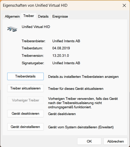Open Treiberdetails for the installed driver files

pyautogui.click(x=25, y=76)
